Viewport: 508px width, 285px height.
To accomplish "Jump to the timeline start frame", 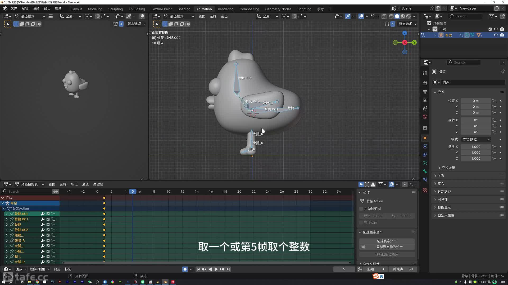I will pyautogui.click(x=198, y=269).
